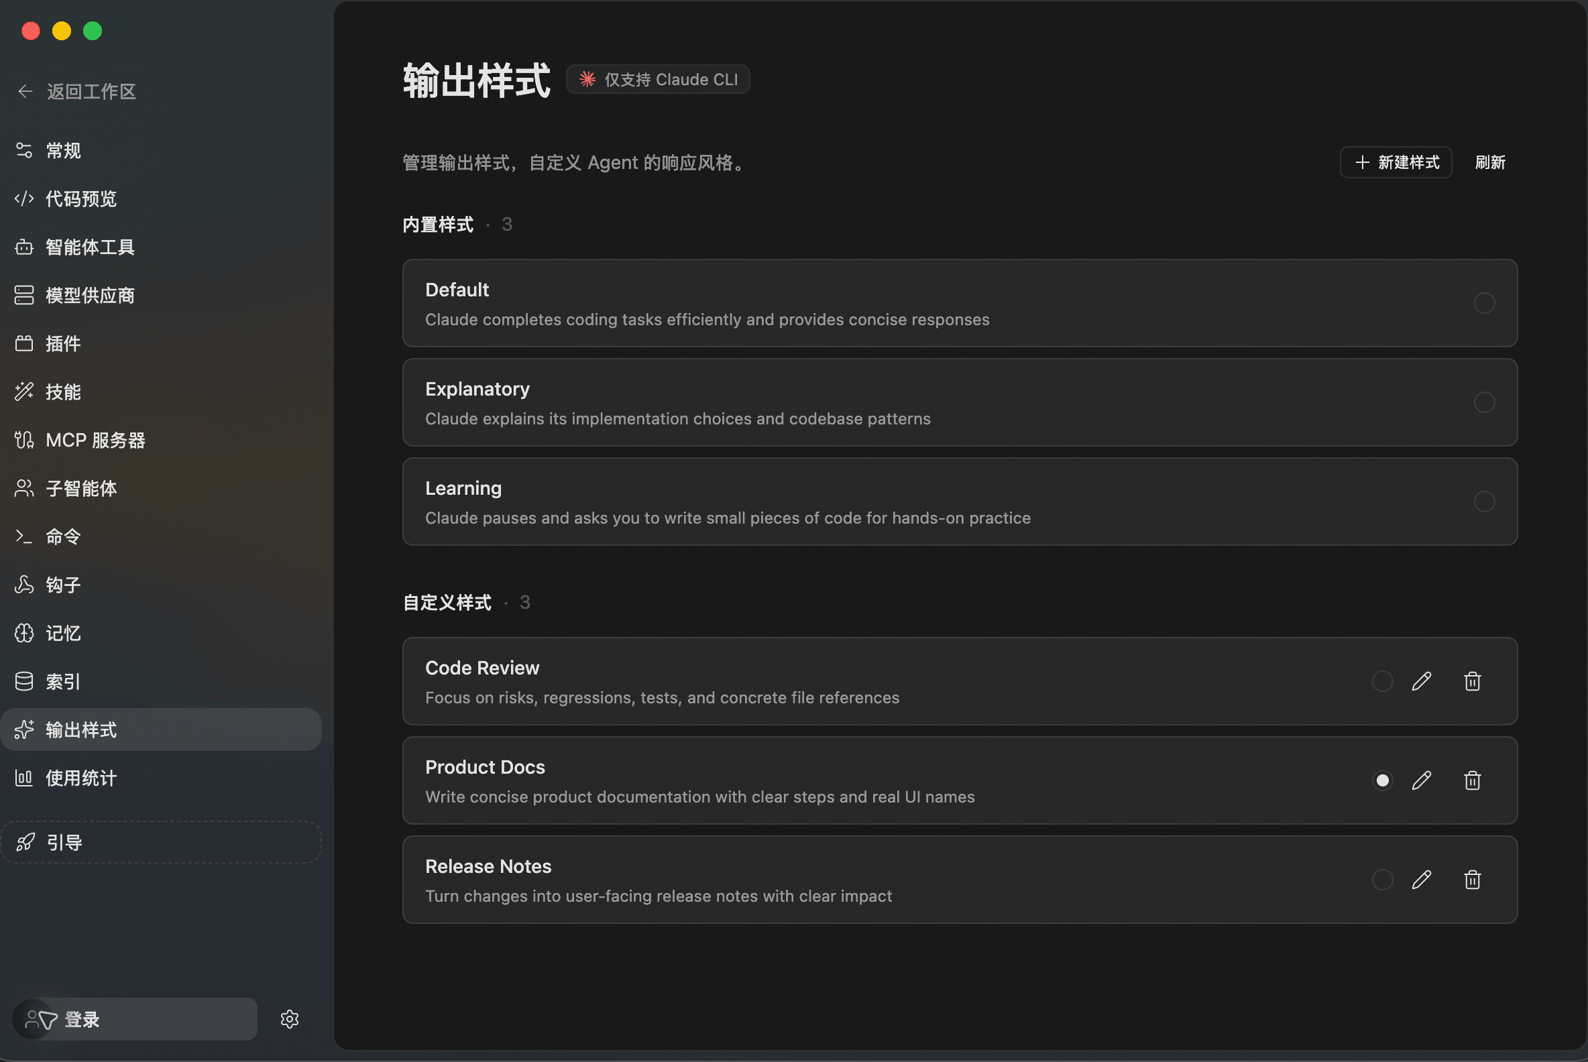Click the Claude logo icon in the CLI badge

point(587,79)
